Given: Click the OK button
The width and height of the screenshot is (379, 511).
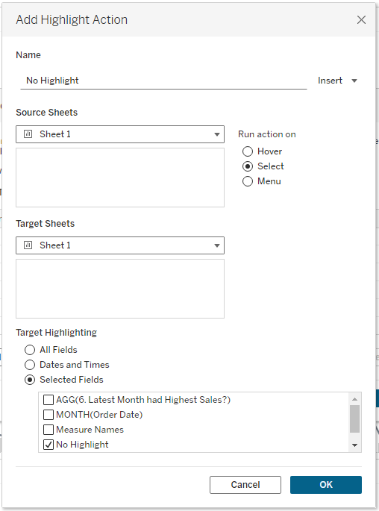Looking at the screenshot, I should [x=326, y=485].
